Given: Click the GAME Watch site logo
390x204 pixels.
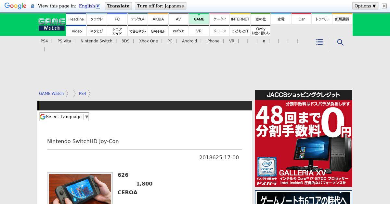Looking at the screenshot, I should (52, 24).
